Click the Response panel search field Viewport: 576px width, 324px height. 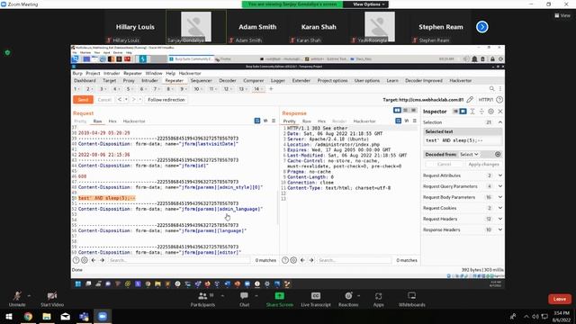click(354, 260)
